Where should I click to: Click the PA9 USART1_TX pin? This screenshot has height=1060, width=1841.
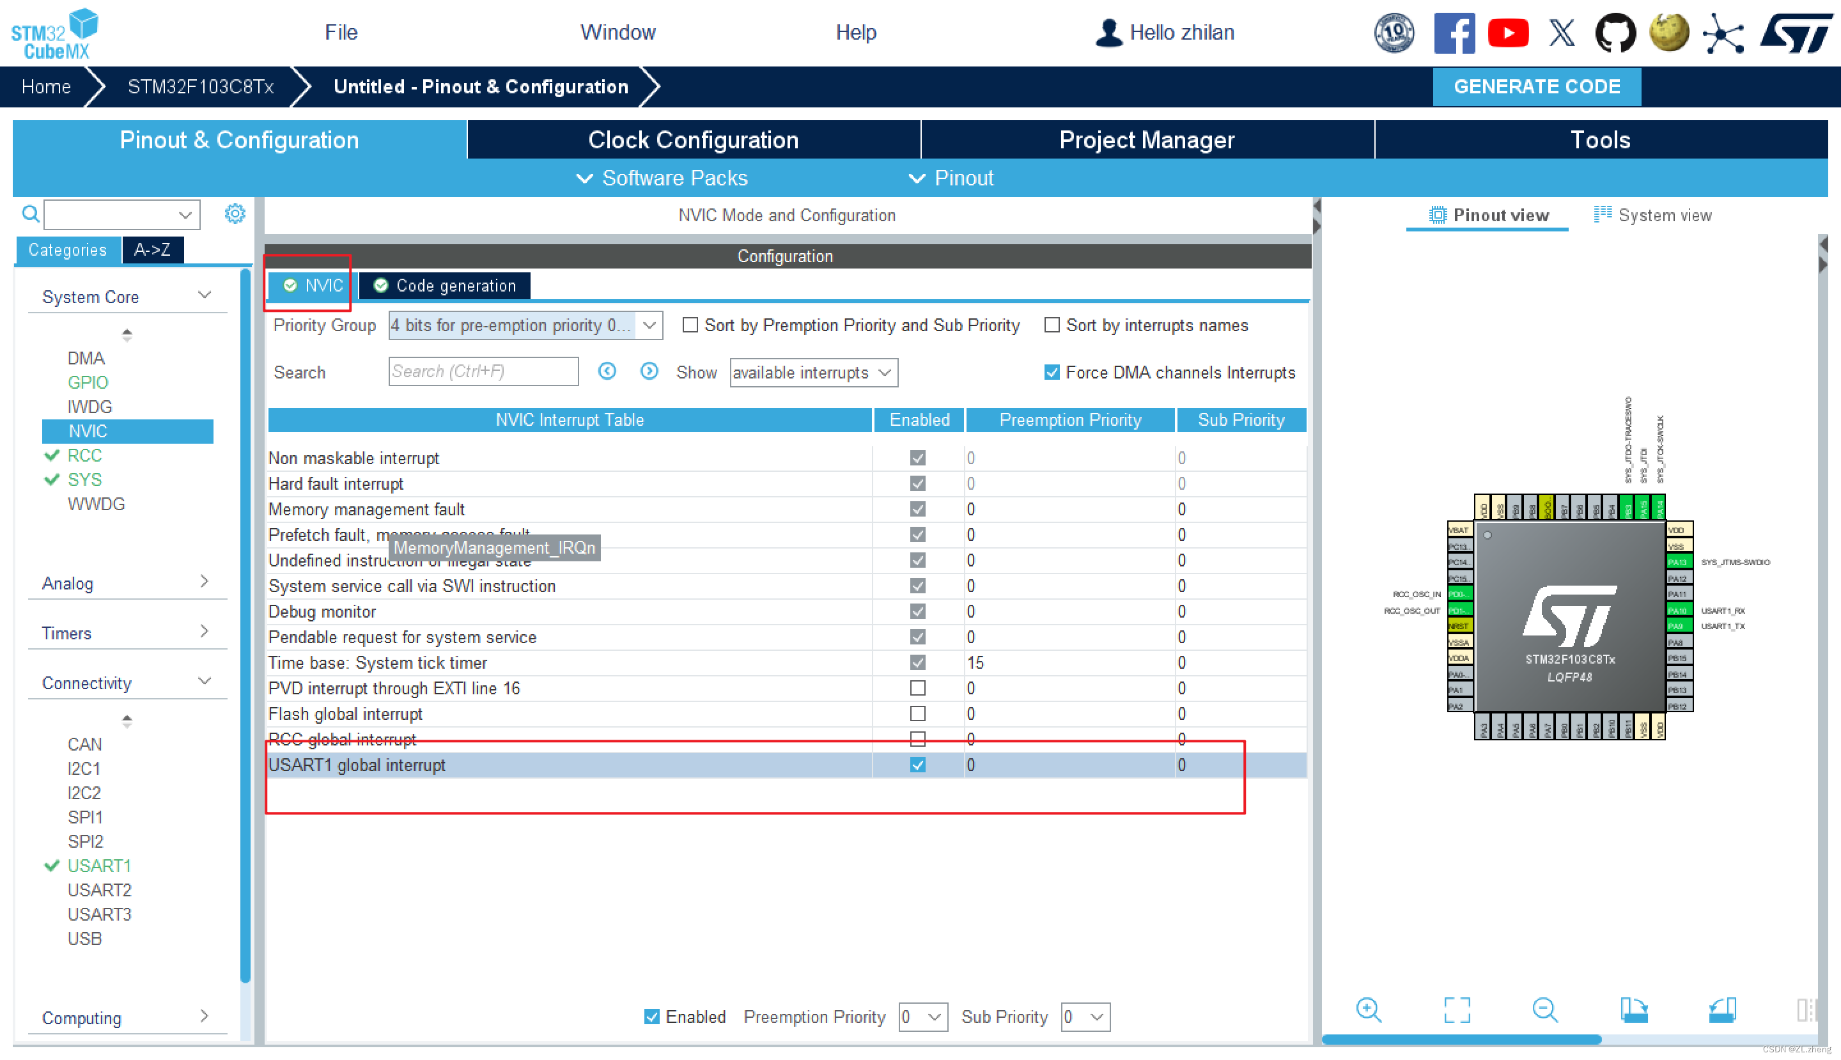click(1679, 626)
